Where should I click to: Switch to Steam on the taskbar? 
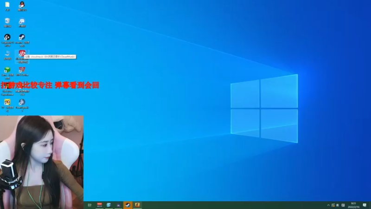[128, 205]
